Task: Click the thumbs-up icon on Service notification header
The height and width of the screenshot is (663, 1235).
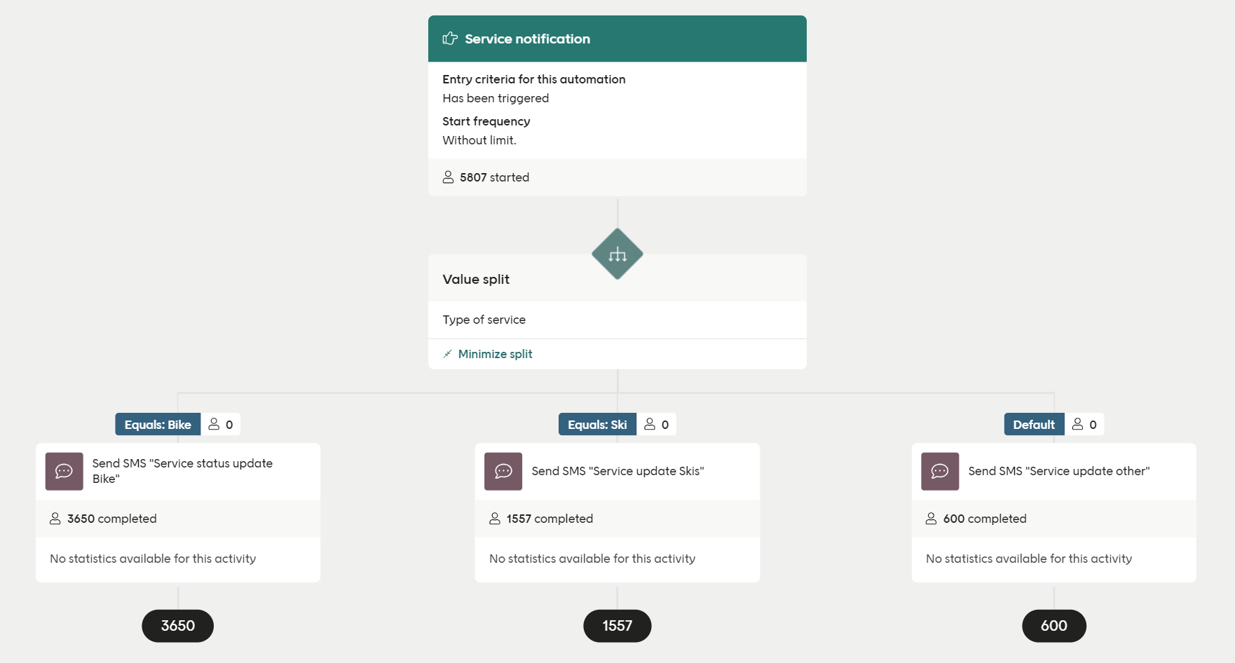Action: point(449,39)
